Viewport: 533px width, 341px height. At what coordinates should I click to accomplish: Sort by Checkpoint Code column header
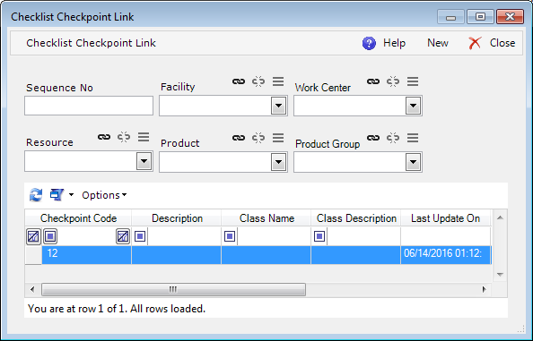(78, 218)
